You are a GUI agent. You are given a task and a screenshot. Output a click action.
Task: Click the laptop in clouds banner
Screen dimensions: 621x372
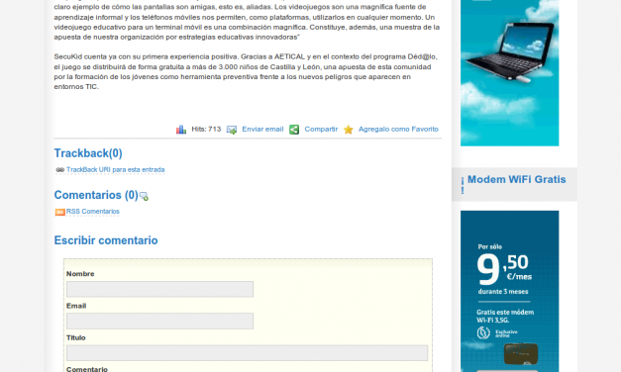pos(509,73)
